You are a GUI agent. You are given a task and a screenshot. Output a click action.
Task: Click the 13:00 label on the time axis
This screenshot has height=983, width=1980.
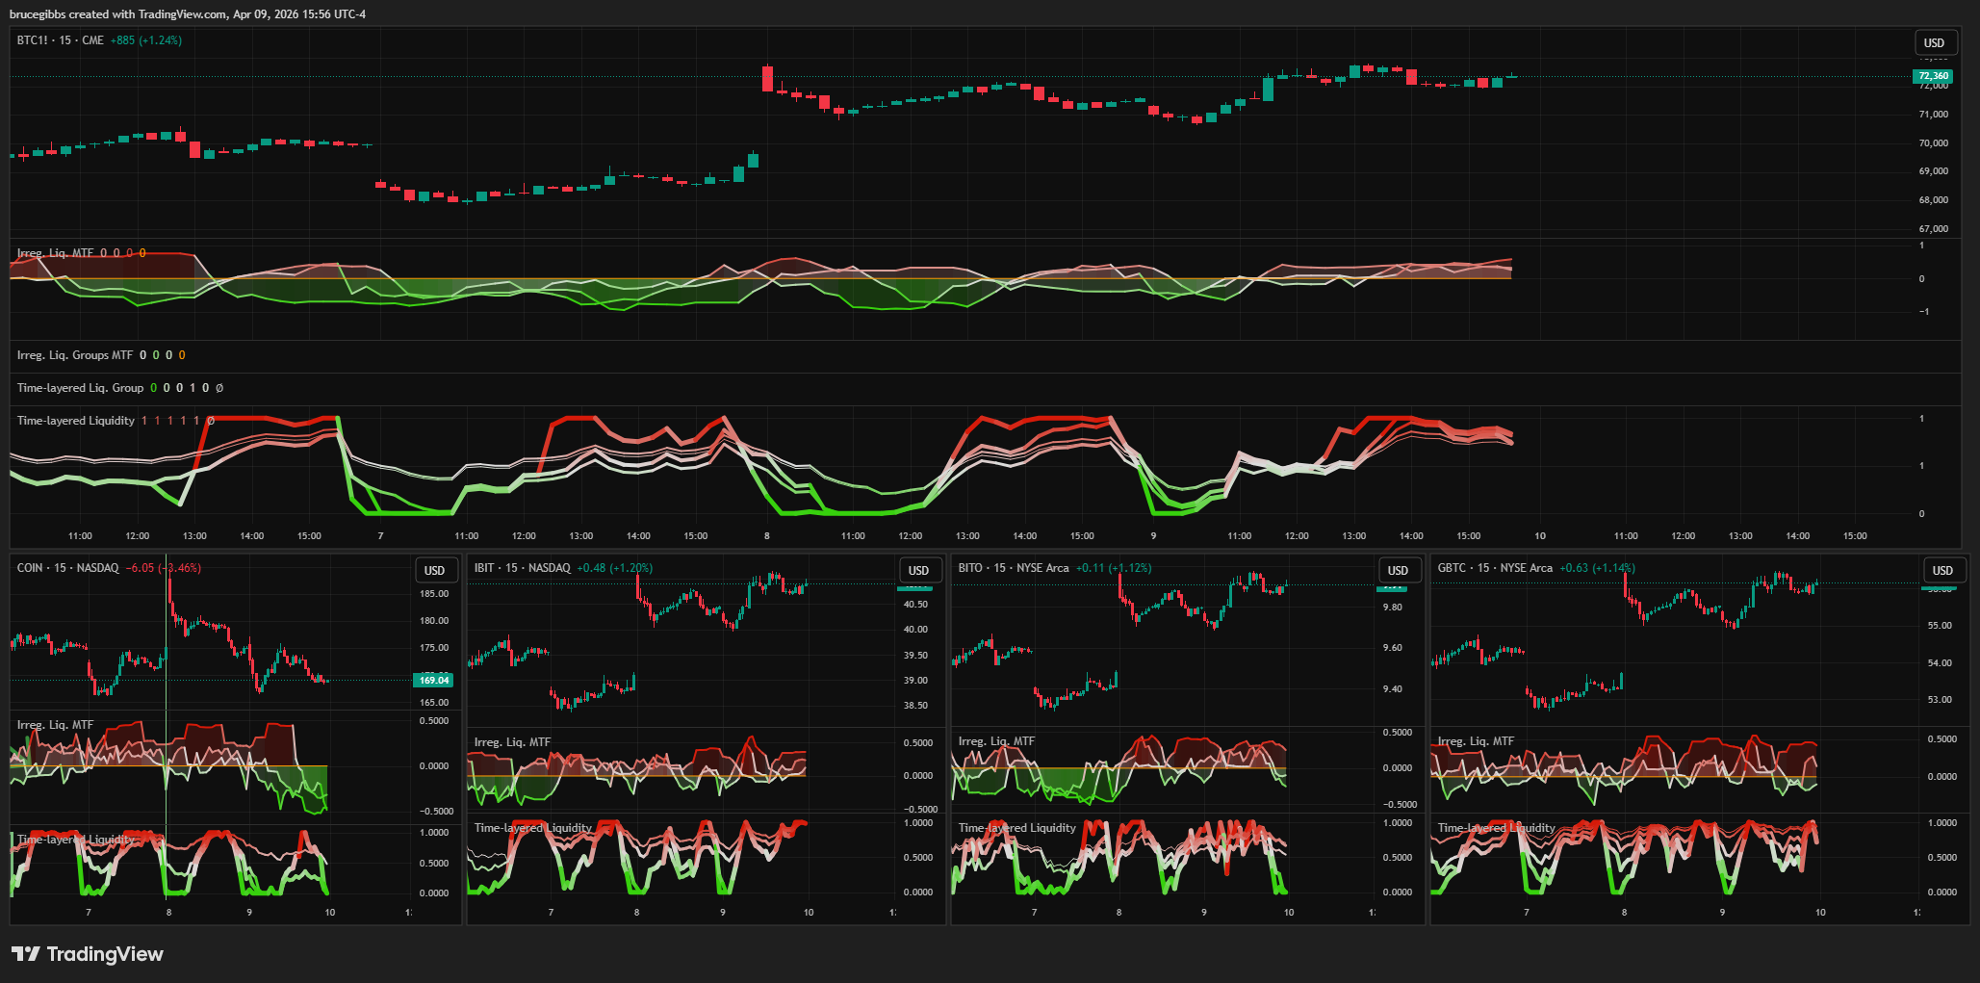point(193,536)
